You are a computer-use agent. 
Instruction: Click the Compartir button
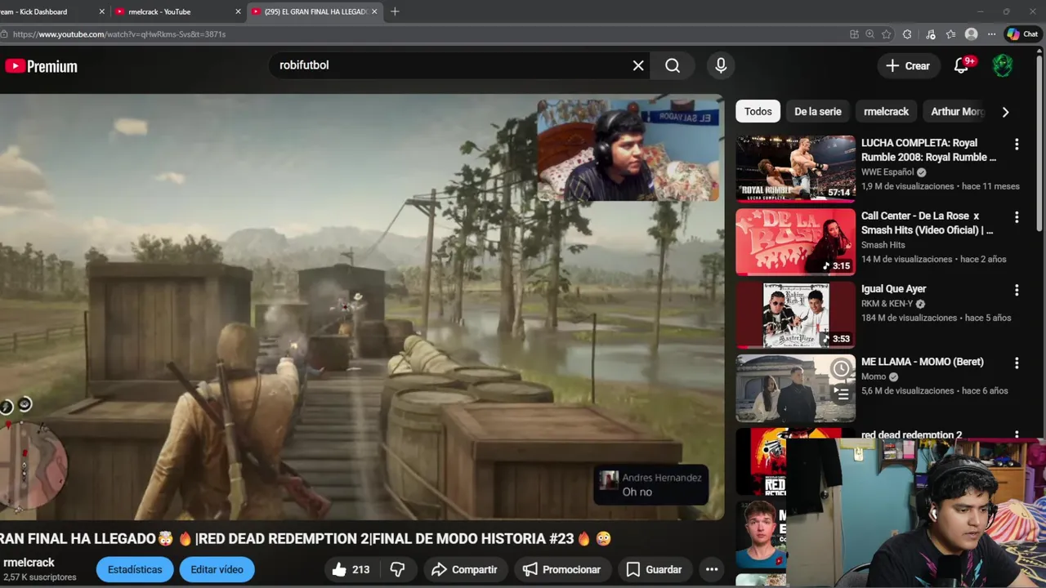coord(464,569)
